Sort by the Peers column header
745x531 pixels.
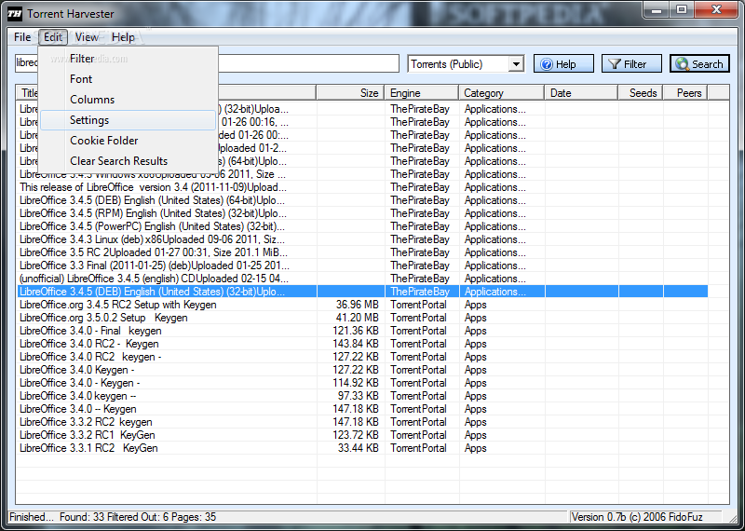point(685,93)
